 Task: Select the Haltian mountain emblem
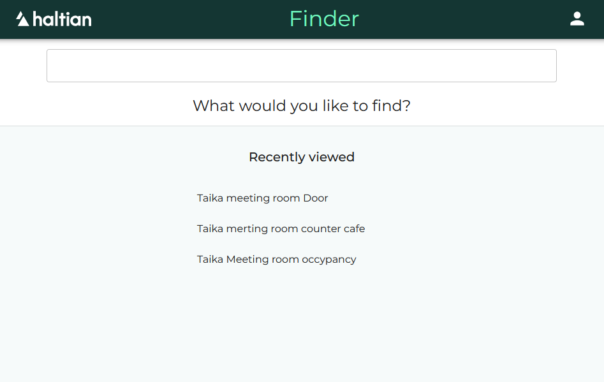(x=22, y=19)
